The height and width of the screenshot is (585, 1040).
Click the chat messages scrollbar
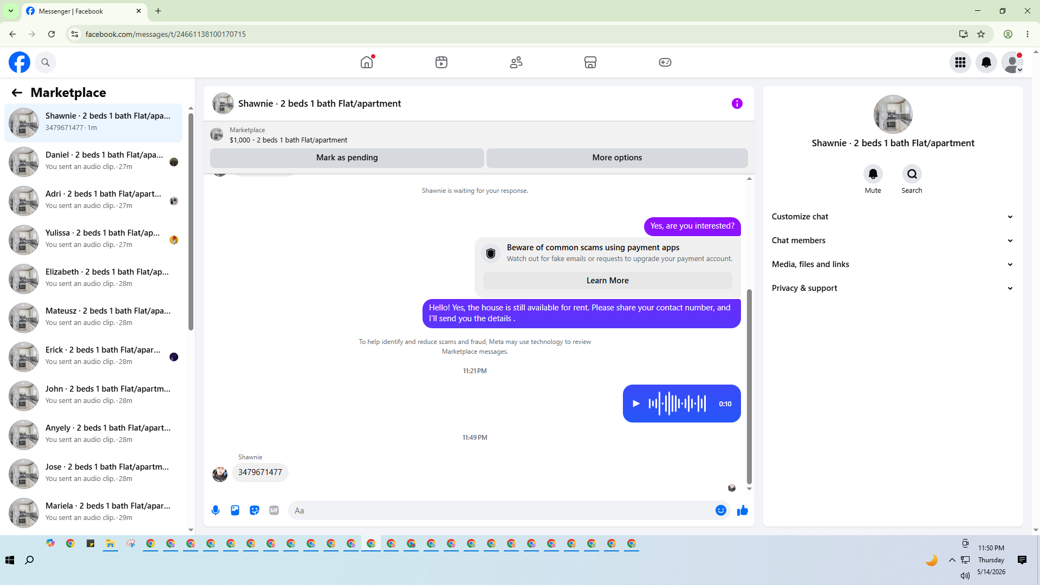pyautogui.click(x=749, y=387)
